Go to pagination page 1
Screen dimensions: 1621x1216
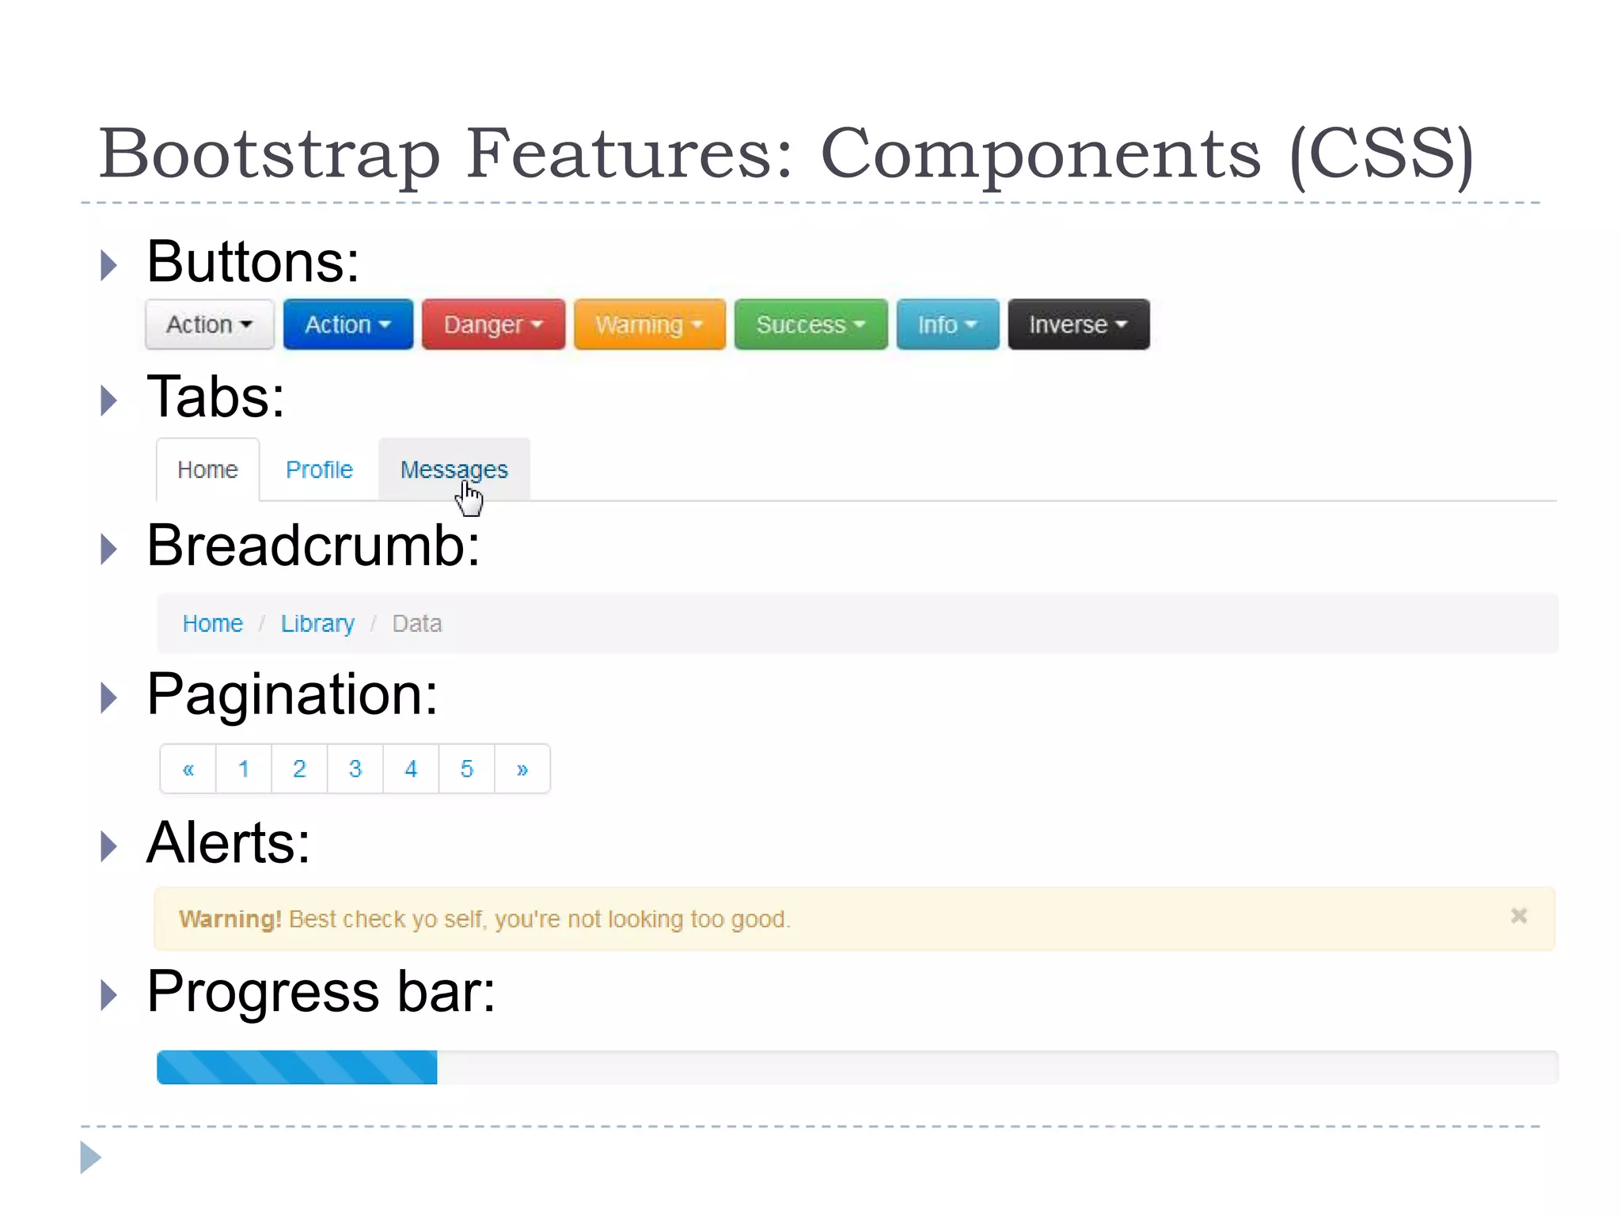[244, 769]
